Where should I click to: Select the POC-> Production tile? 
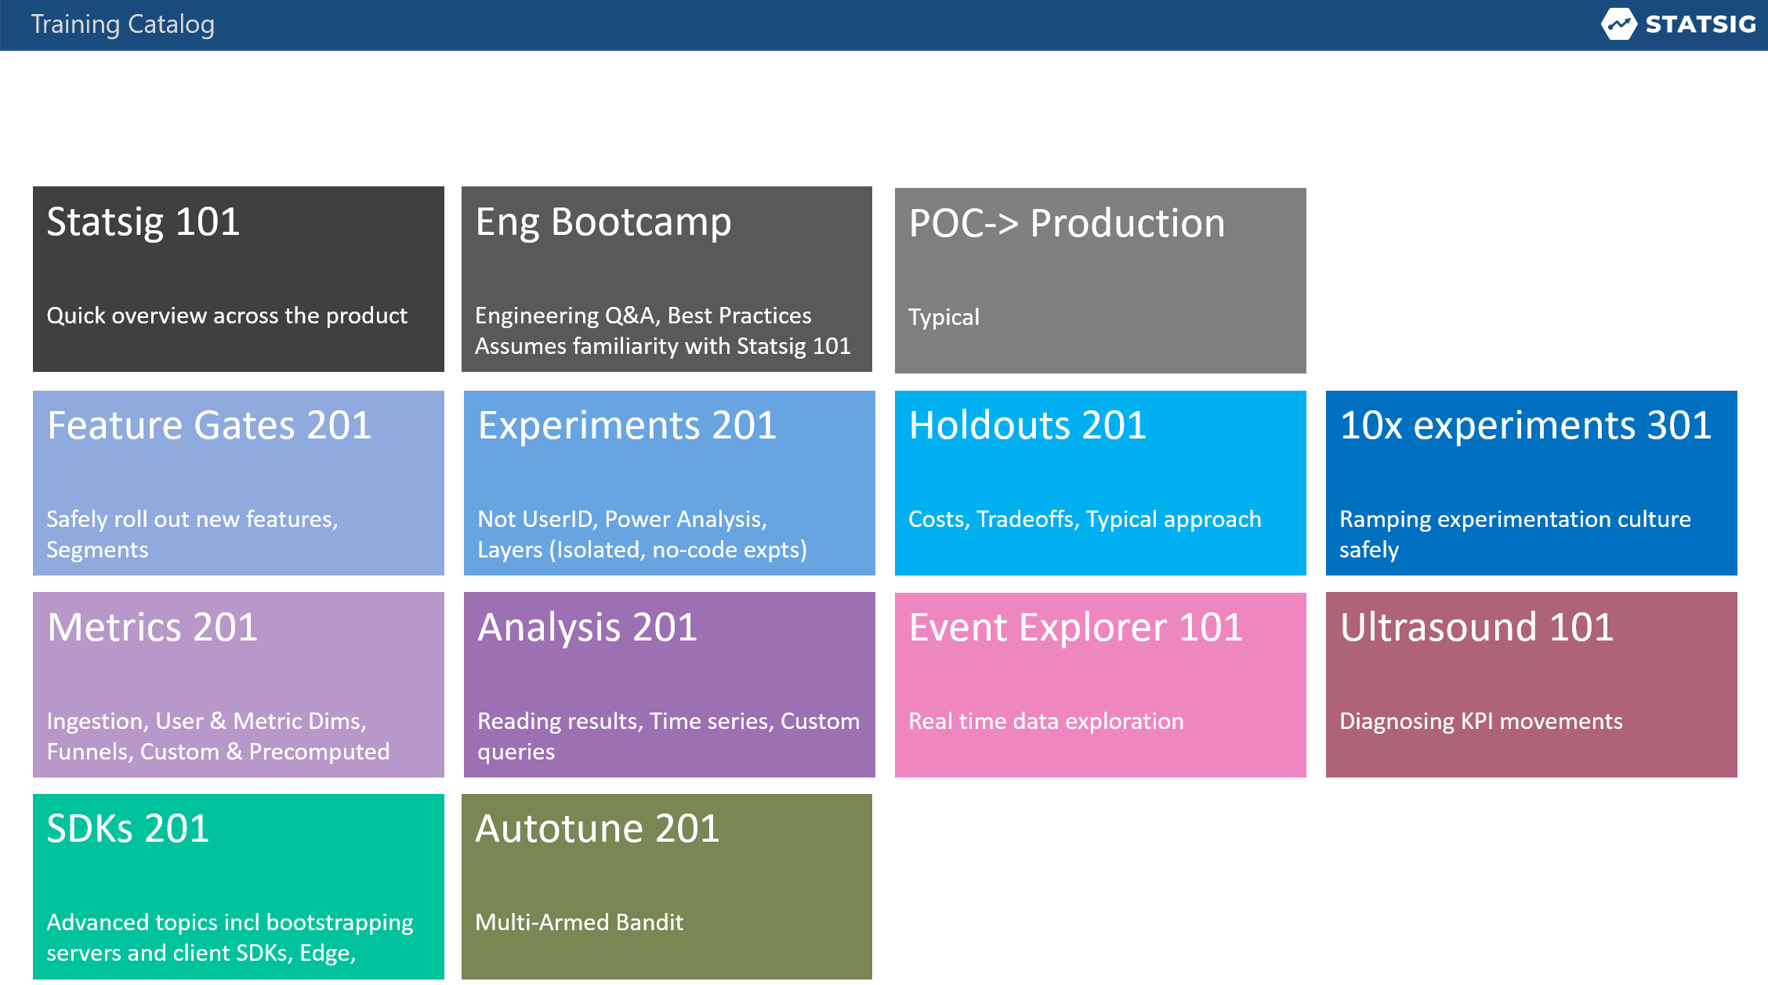[x=1100, y=280]
